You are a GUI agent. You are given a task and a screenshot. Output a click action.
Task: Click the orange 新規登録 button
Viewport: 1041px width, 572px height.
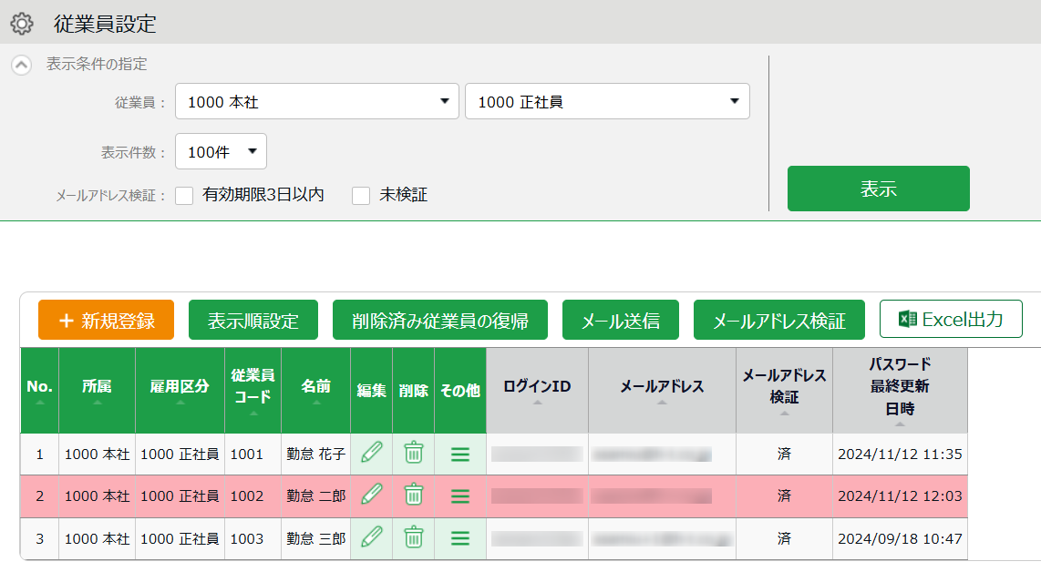pos(106,320)
